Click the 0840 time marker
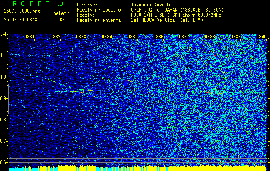This screenshot has width=270, height=171. pyautogui.click(x=261, y=36)
